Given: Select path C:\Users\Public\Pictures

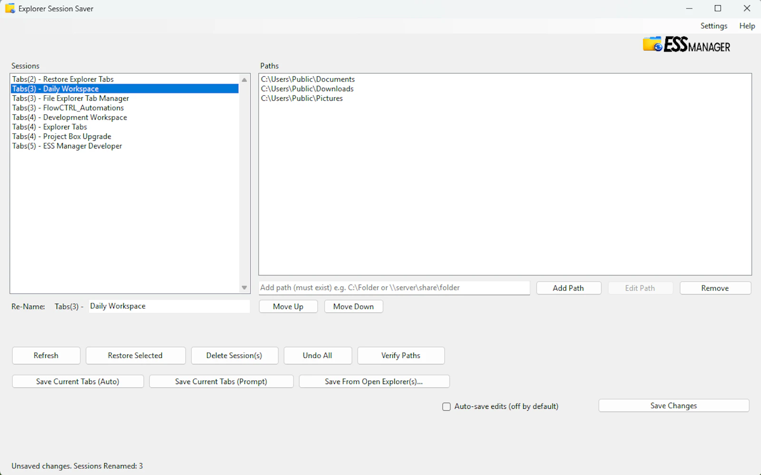Looking at the screenshot, I should 302,98.
